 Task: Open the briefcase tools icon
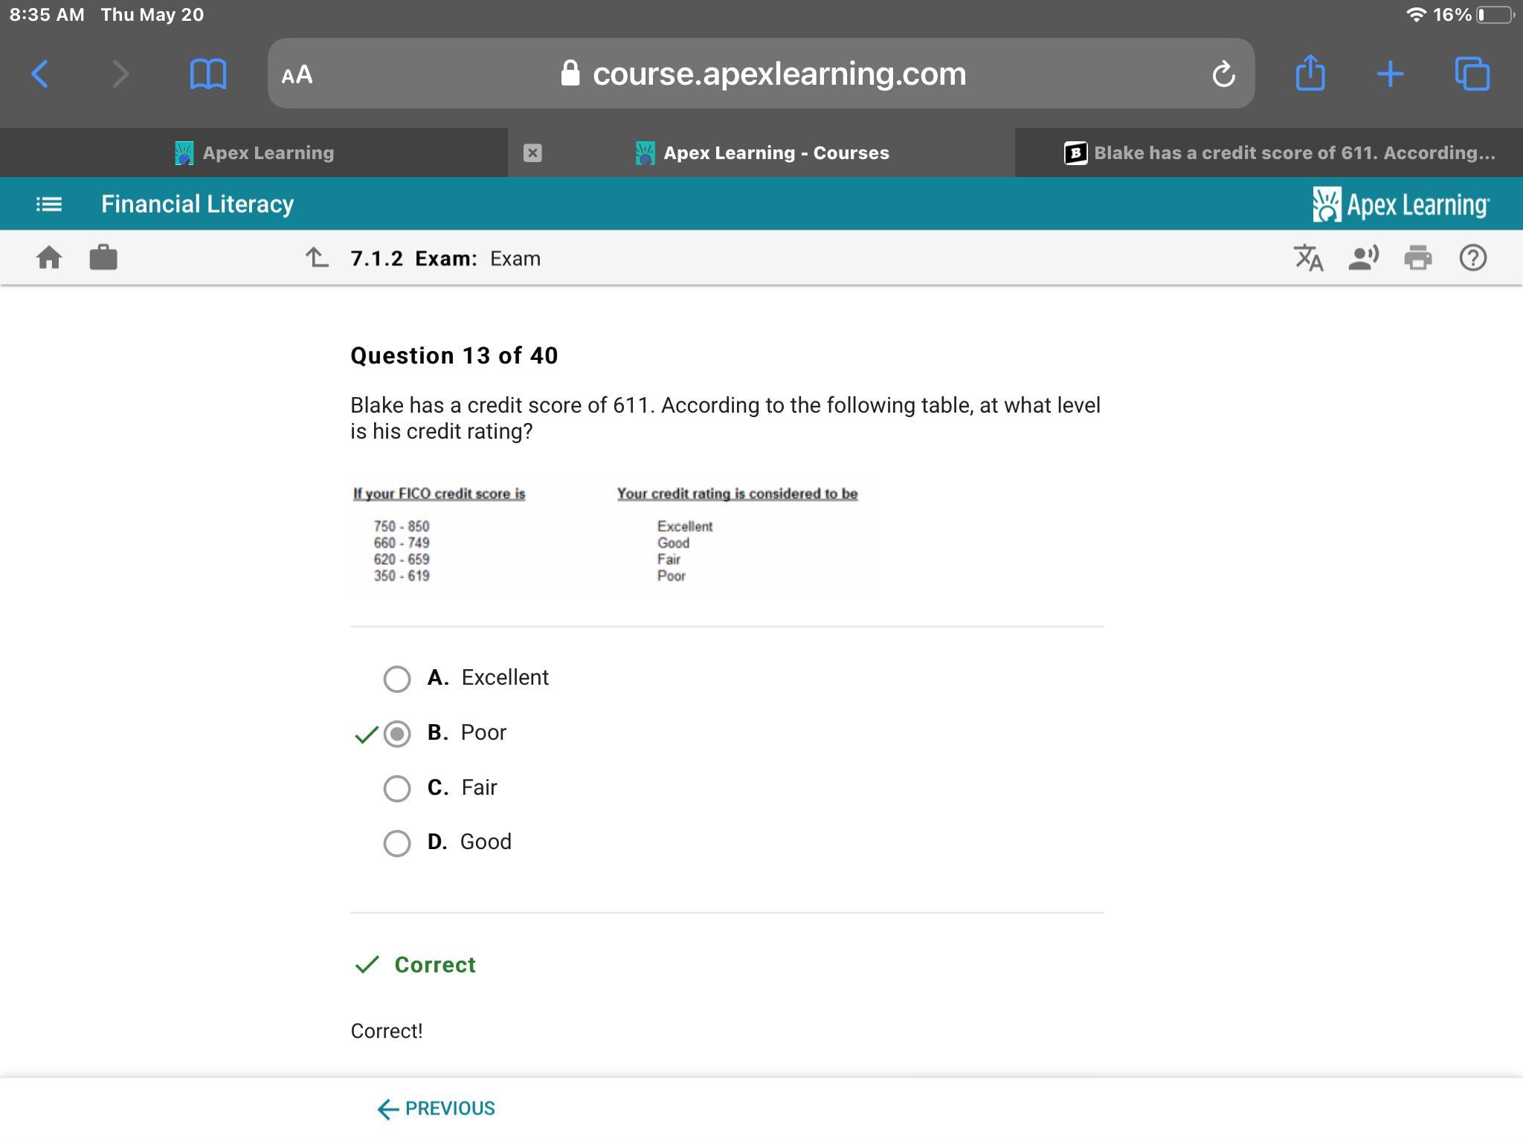tap(103, 258)
